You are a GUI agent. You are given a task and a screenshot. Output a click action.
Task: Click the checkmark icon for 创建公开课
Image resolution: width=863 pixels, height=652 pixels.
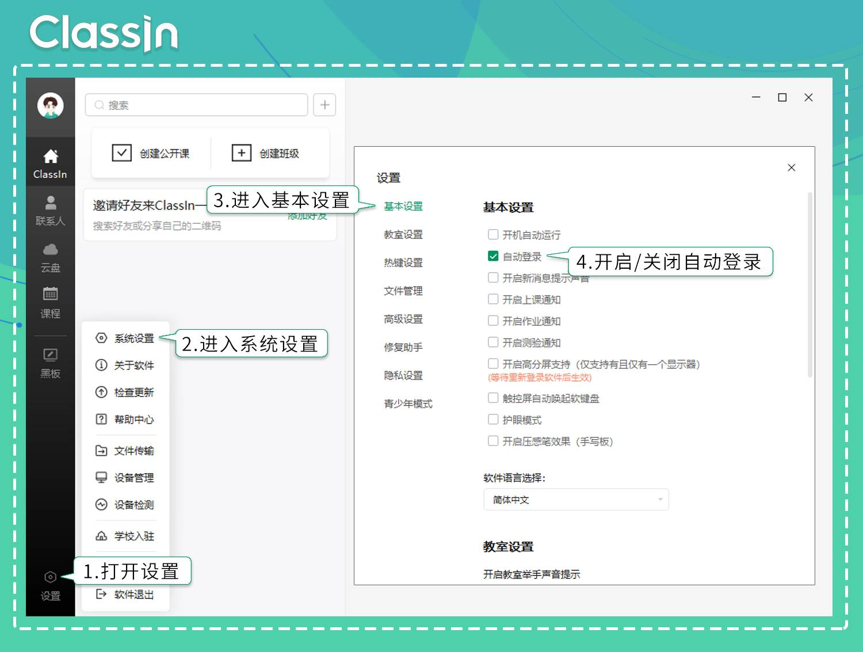click(121, 153)
